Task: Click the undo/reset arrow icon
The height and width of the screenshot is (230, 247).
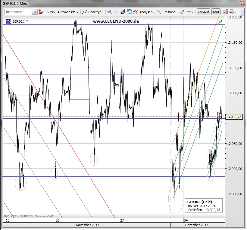Action: [x=129, y=12]
